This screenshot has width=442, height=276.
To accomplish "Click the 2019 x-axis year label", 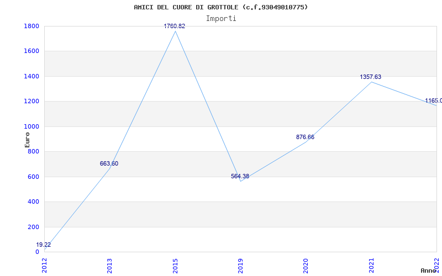I will tap(241, 266).
